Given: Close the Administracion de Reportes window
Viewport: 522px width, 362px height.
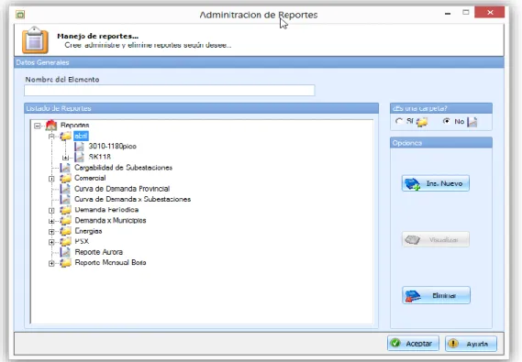Looking at the screenshot, I should click(x=490, y=12).
